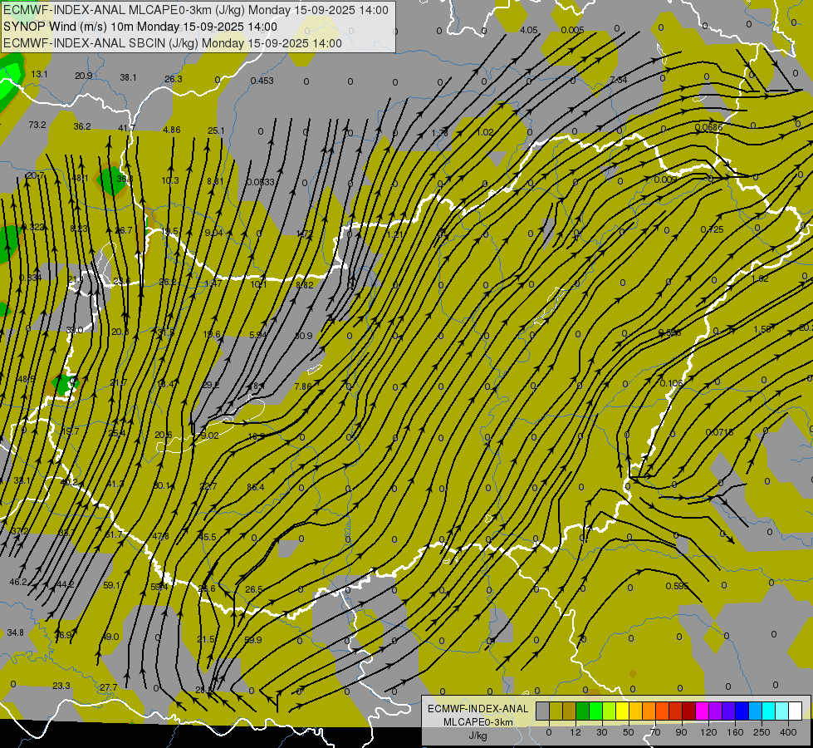
Task: Click the legend tick label 12
Action: pos(575,732)
